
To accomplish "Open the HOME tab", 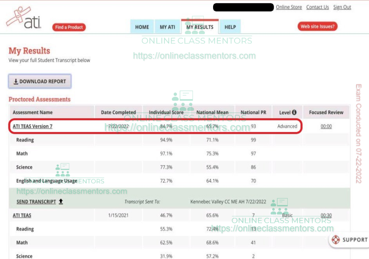I will [x=142, y=27].
